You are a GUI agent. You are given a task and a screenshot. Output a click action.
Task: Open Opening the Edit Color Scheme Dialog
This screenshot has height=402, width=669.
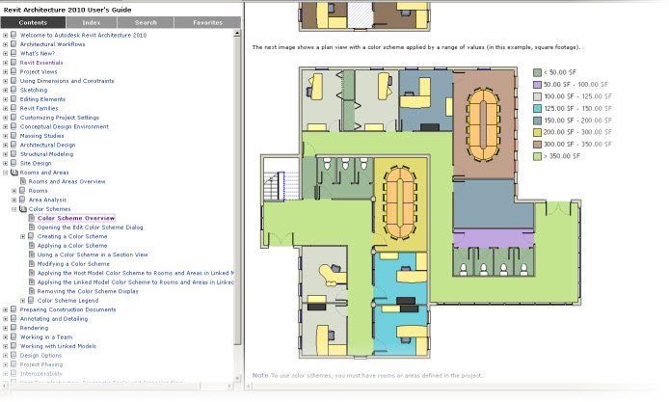pyautogui.click(x=90, y=228)
